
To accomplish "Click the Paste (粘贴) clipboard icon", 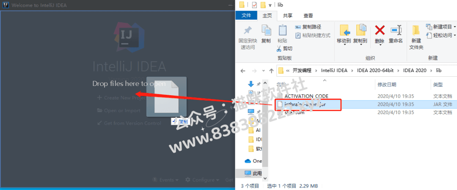I will (x=282, y=30).
